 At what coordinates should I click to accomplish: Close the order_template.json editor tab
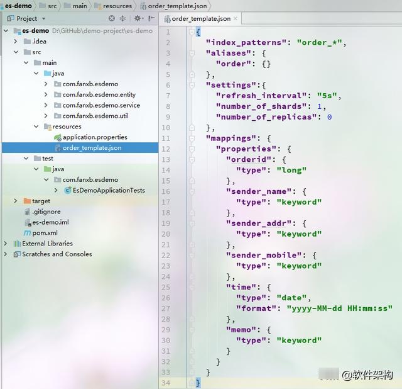236,18
